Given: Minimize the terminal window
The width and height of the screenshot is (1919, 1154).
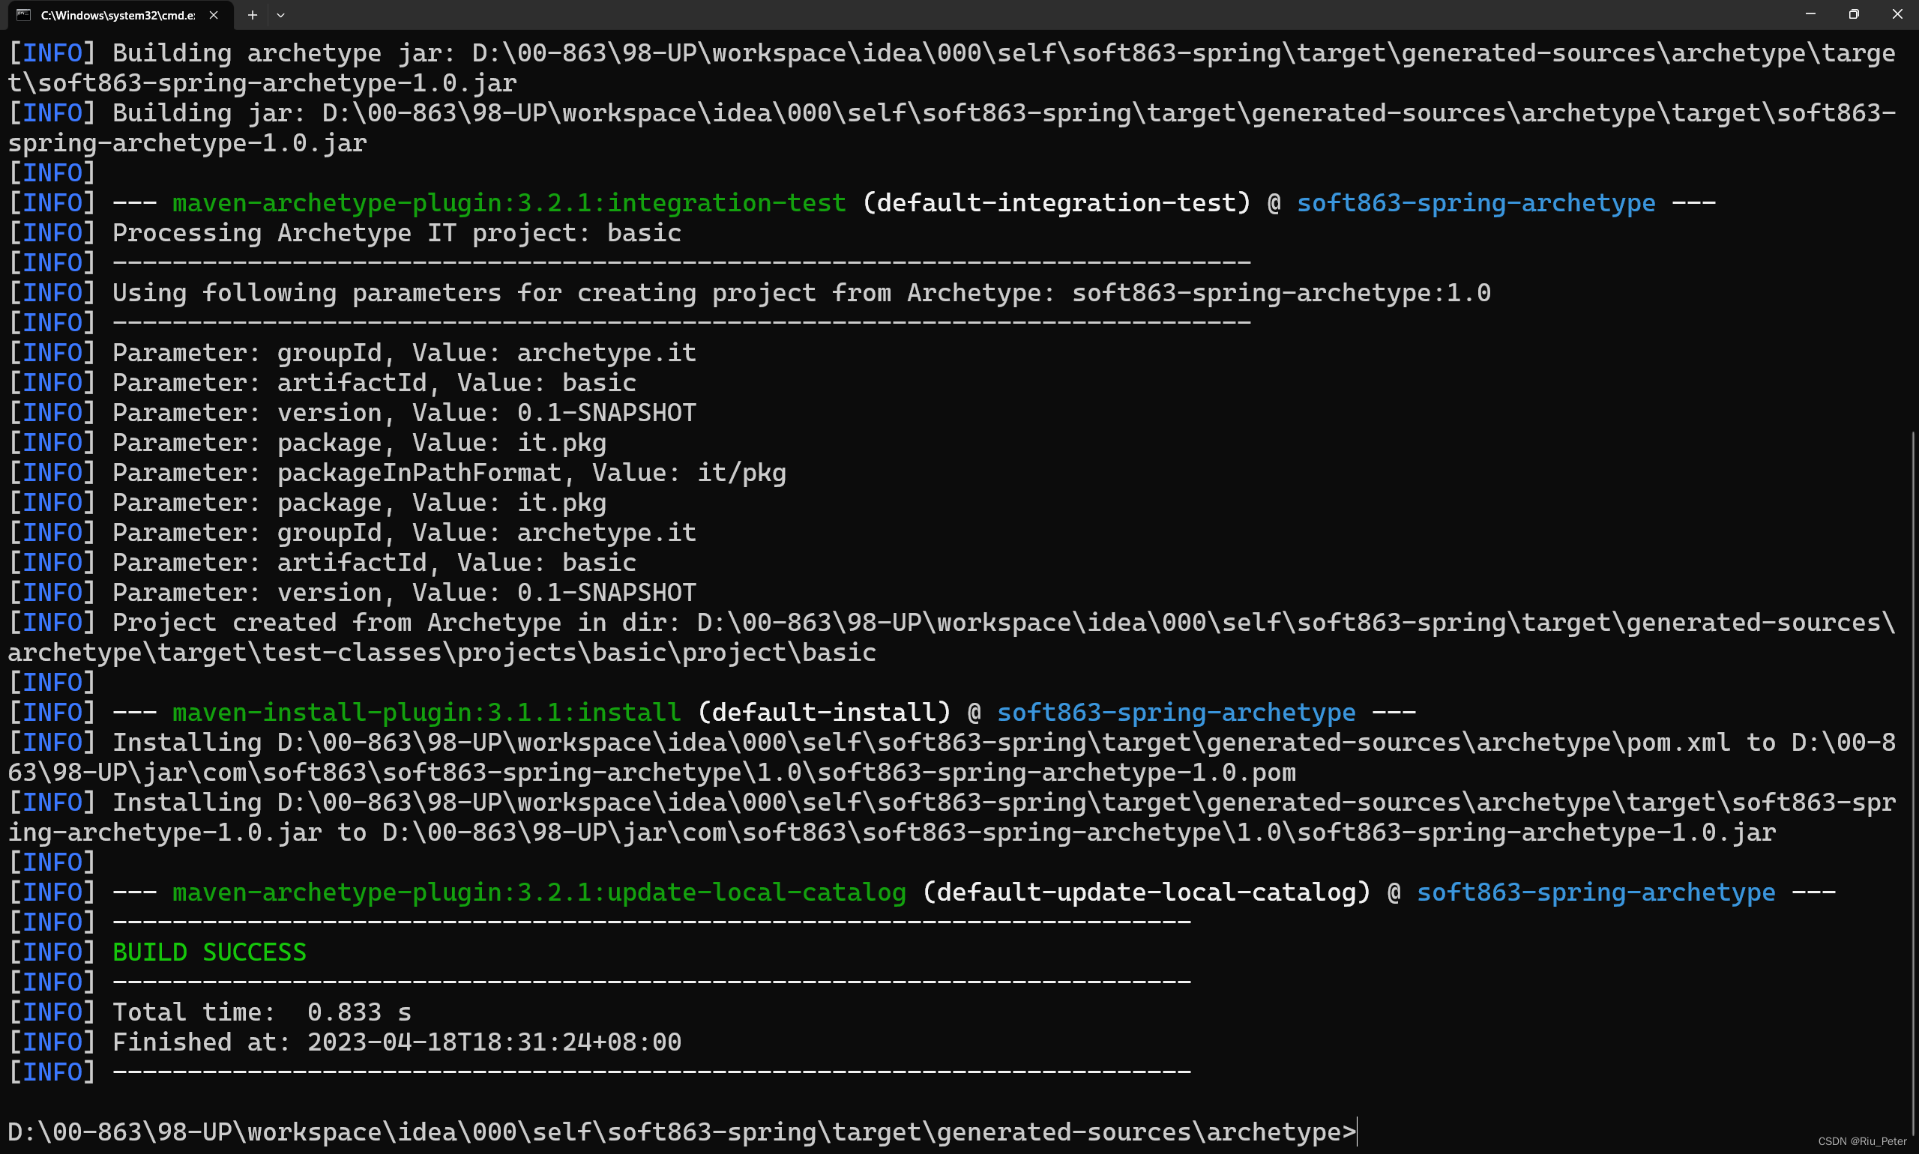Looking at the screenshot, I should 1811,14.
